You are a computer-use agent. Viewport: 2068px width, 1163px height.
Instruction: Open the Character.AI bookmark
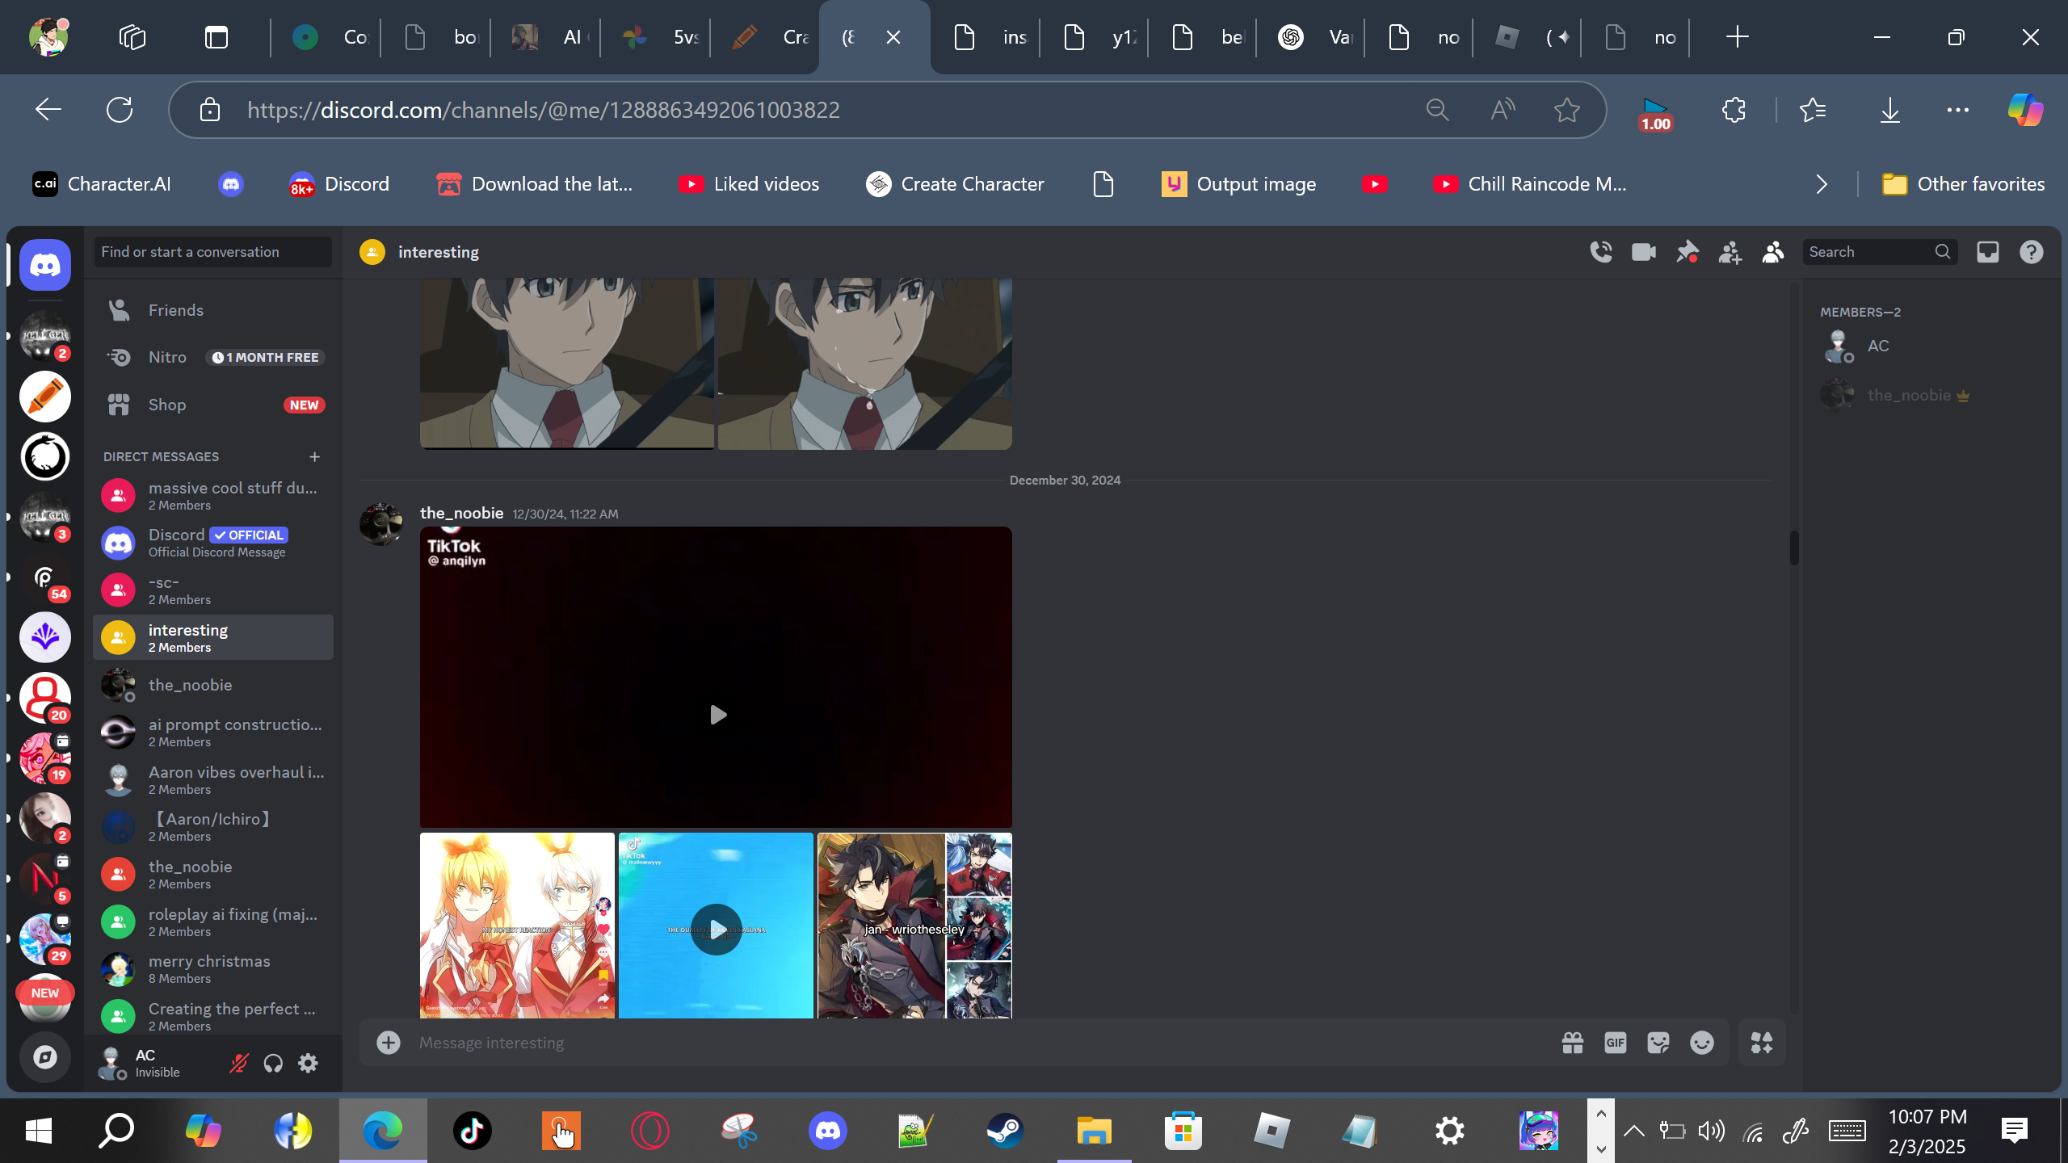pyautogui.click(x=102, y=184)
